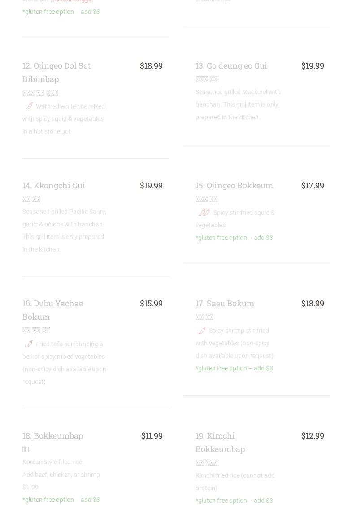Open the 15. Ojingeo Bokkeum item title
This screenshot has width=352, height=505.
(x=234, y=185)
